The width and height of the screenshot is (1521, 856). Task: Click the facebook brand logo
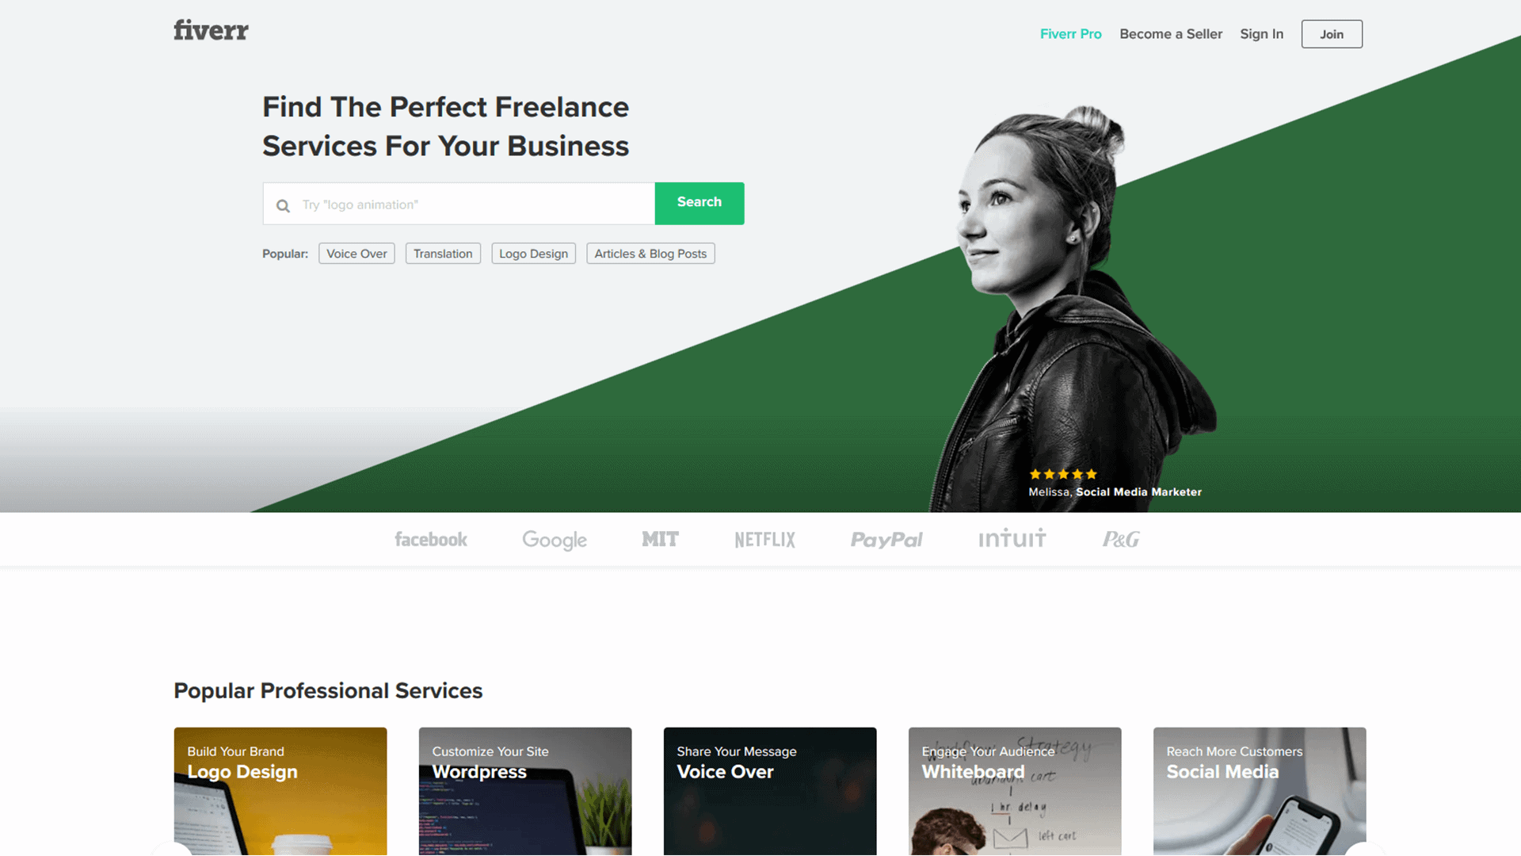(431, 540)
